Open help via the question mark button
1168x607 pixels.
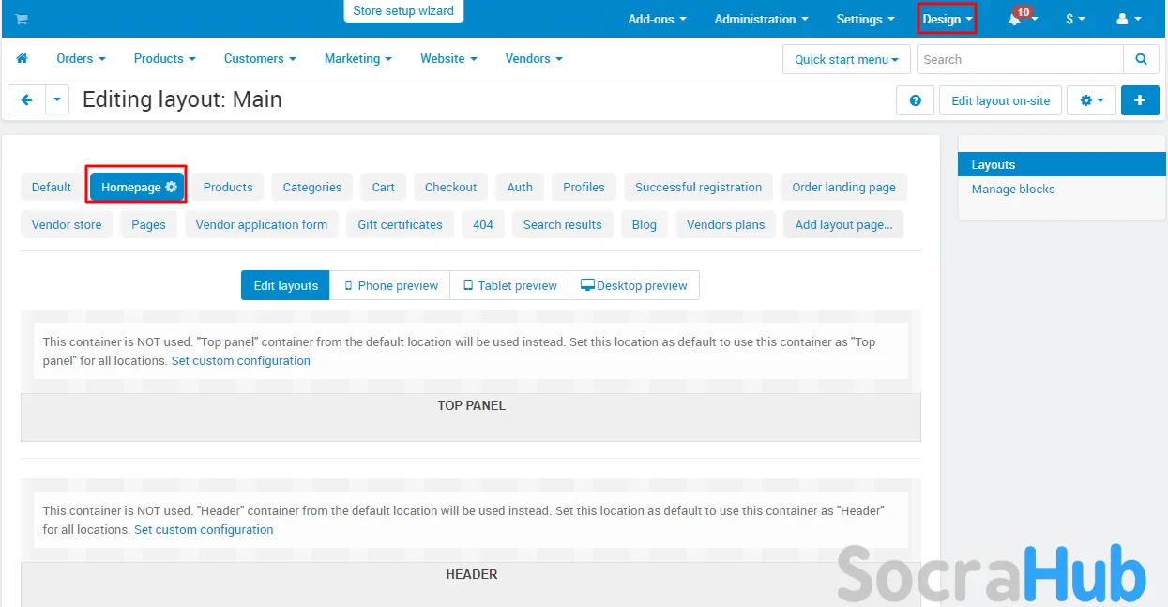click(915, 100)
